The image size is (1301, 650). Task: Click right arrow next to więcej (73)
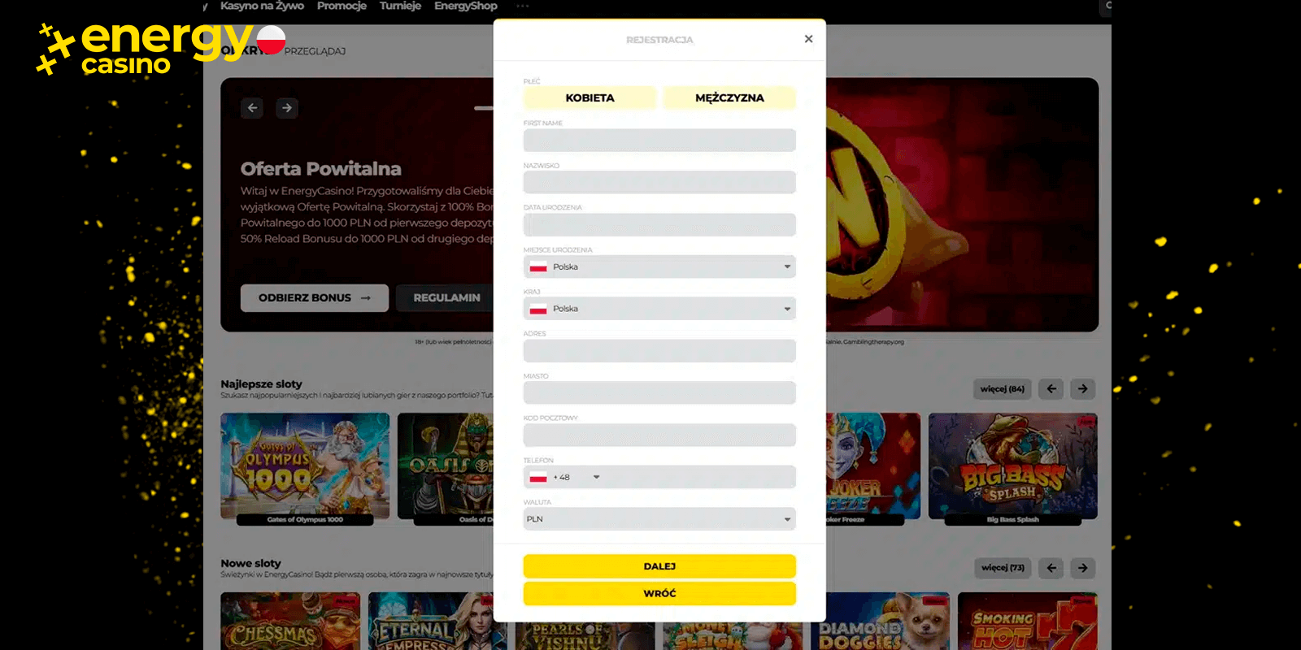point(1083,568)
